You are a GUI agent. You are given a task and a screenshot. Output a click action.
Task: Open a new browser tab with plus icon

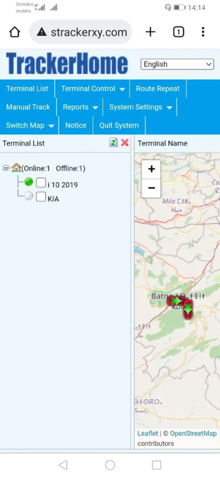(150, 32)
